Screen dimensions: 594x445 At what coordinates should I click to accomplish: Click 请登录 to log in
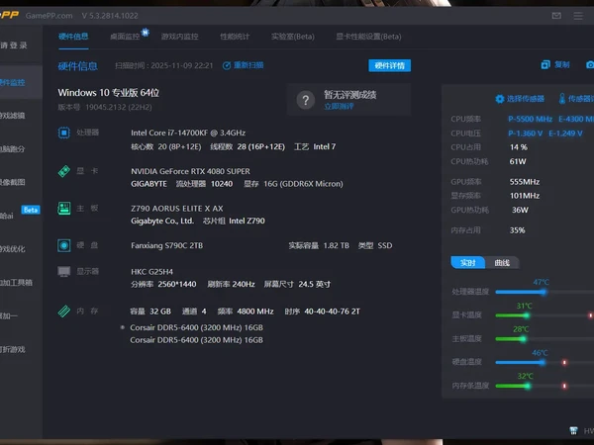(x=14, y=45)
